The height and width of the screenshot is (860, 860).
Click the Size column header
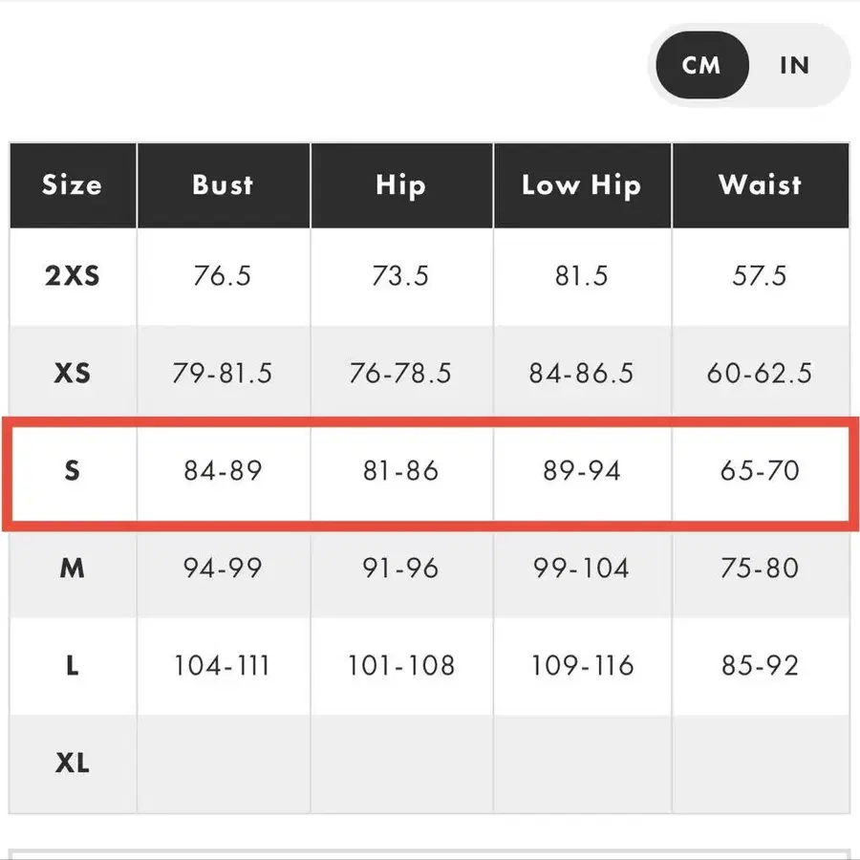[73, 184]
